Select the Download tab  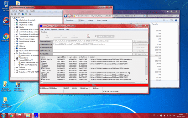(x=44, y=32)
